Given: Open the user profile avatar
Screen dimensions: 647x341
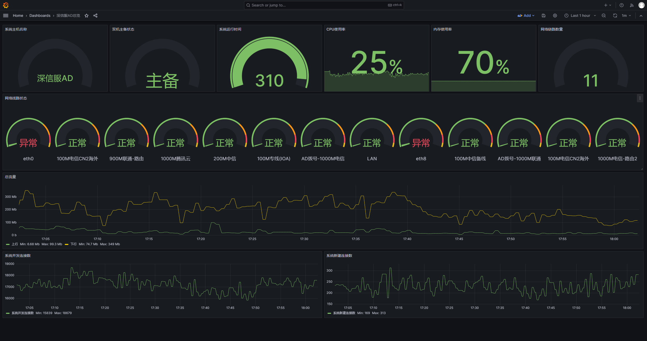Looking at the screenshot, I should coord(641,5).
